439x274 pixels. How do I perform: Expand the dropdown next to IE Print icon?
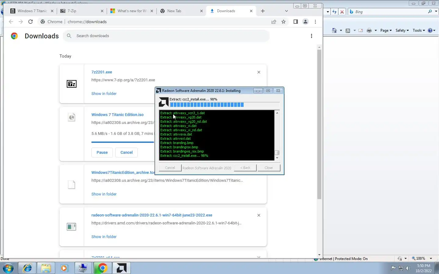(x=376, y=30)
